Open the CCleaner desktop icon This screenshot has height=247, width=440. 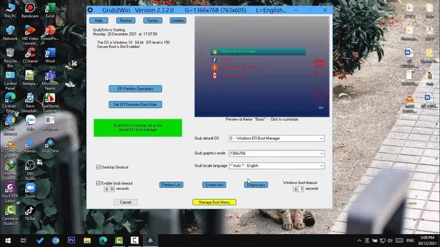[30, 55]
